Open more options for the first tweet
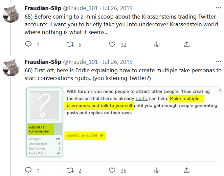This screenshot has width=224, height=176. pos(219,7)
